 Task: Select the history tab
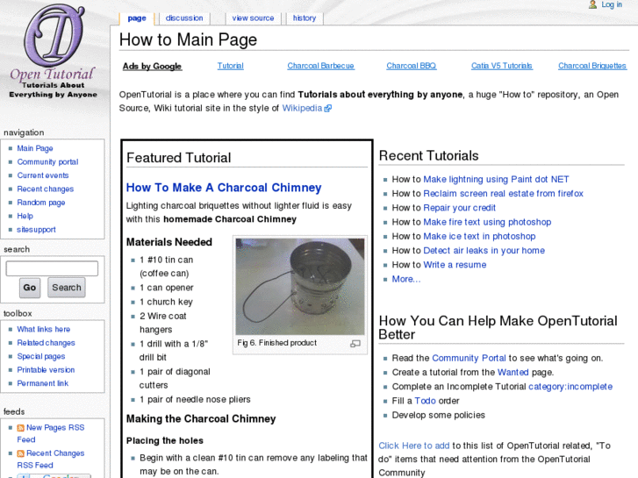[x=305, y=18]
